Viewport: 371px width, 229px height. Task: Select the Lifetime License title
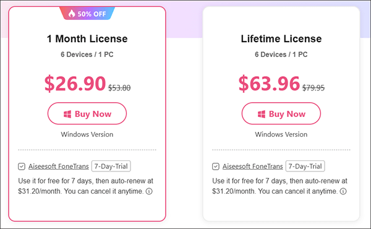pos(281,38)
